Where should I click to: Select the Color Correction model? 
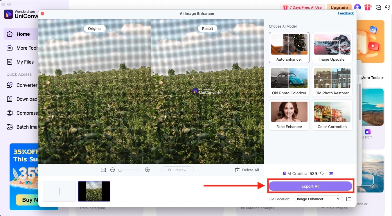pos(332,115)
